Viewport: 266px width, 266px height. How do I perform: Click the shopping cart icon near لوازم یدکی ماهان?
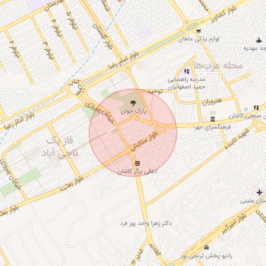point(198,31)
